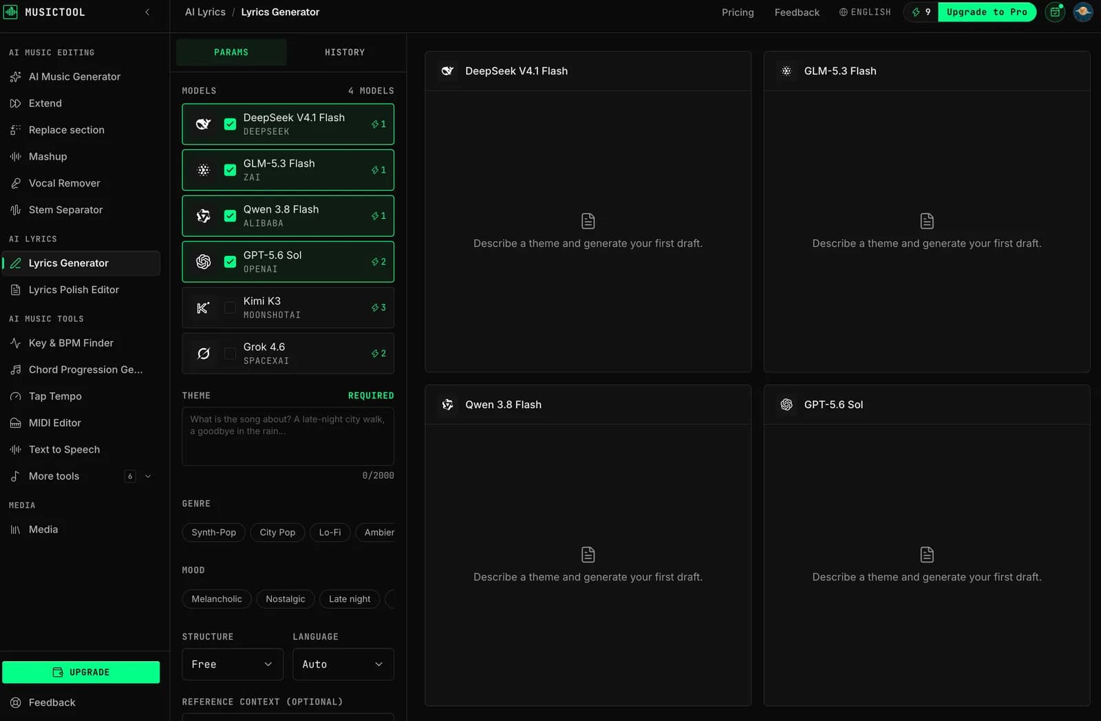Uncheck the DeepSeek V4.1 Flash model checkbox
Viewport: 1101px width, 721px height.
(230, 124)
